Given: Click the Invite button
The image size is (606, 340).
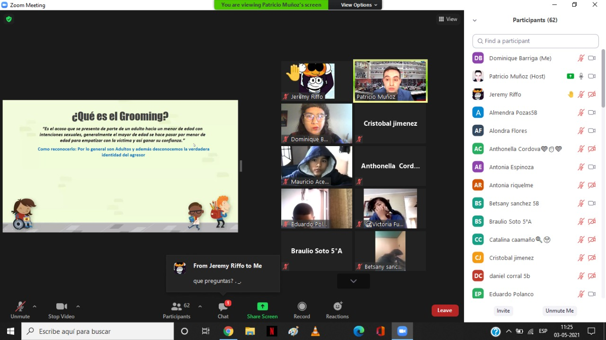Looking at the screenshot, I should 503,311.
